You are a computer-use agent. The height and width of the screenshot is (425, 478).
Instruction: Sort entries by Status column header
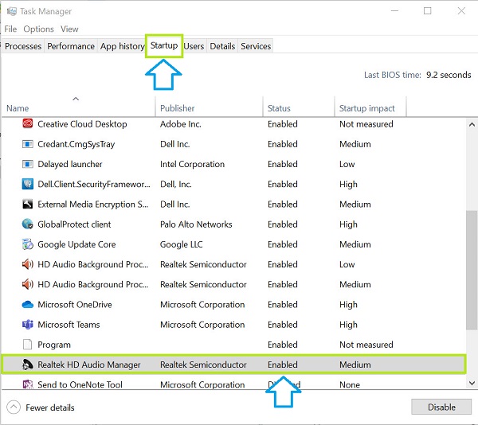coord(279,108)
